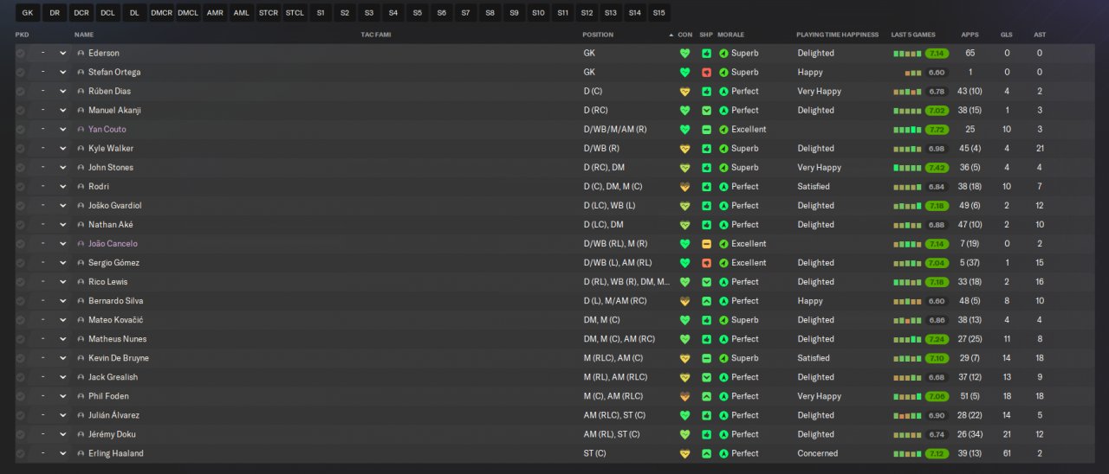Click Jack Grealish's condition heart icon
The width and height of the screenshot is (1109, 474).
pyautogui.click(x=684, y=376)
